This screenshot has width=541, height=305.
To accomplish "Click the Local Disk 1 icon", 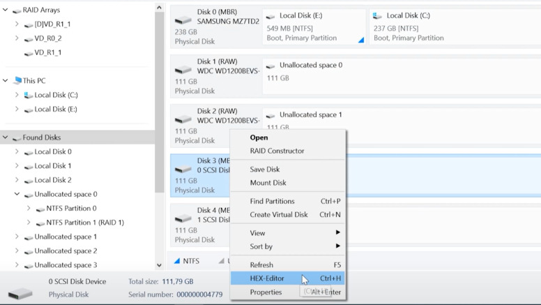I will pyautogui.click(x=29, y=167).
